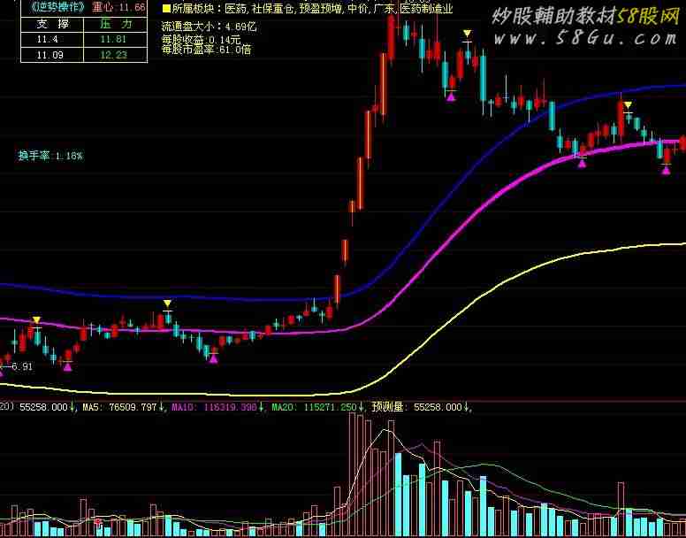Select the pressure value 12.23
Image resolution: width=686 pixels, height=538 pixels.
point(113,55)
